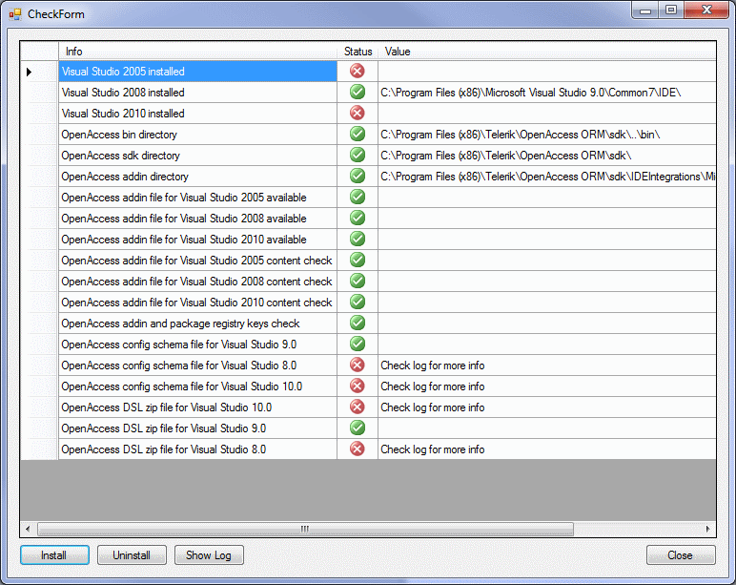The width and height of the screenshot is (736, 585).
Task: Select 'OpenAccess config schema file for Visual Studio 8.0' cell
Action: point(197,366)
